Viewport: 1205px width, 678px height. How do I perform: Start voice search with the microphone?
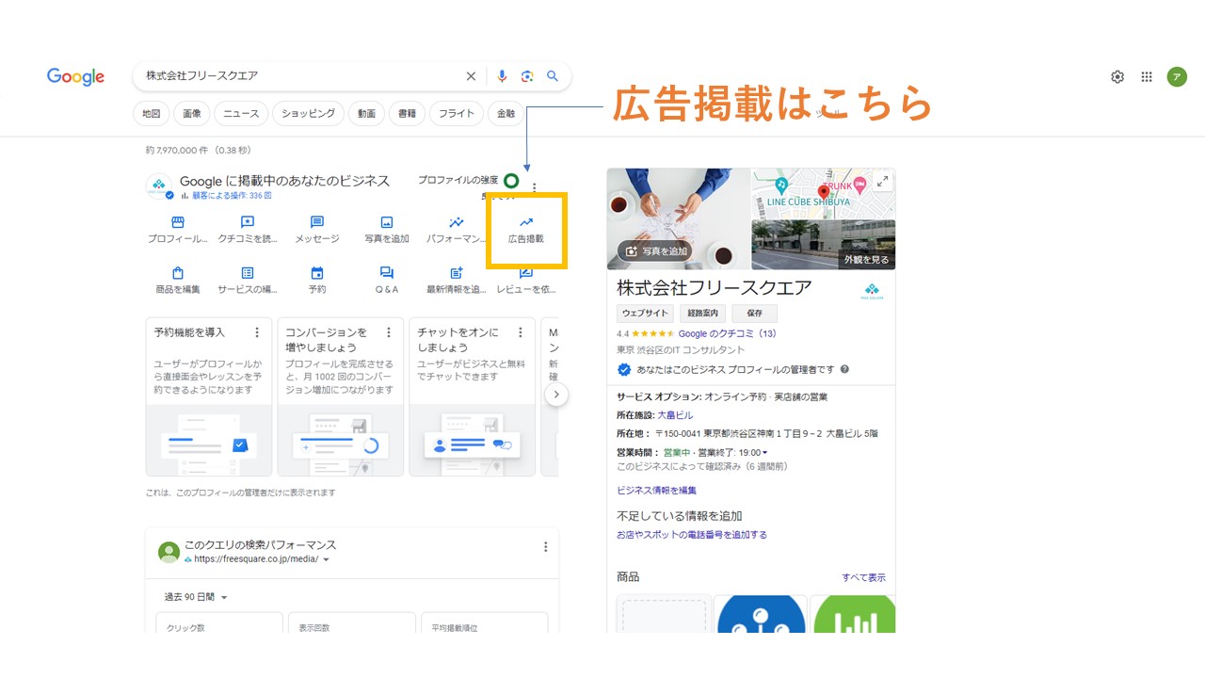[x=502, y=76]
